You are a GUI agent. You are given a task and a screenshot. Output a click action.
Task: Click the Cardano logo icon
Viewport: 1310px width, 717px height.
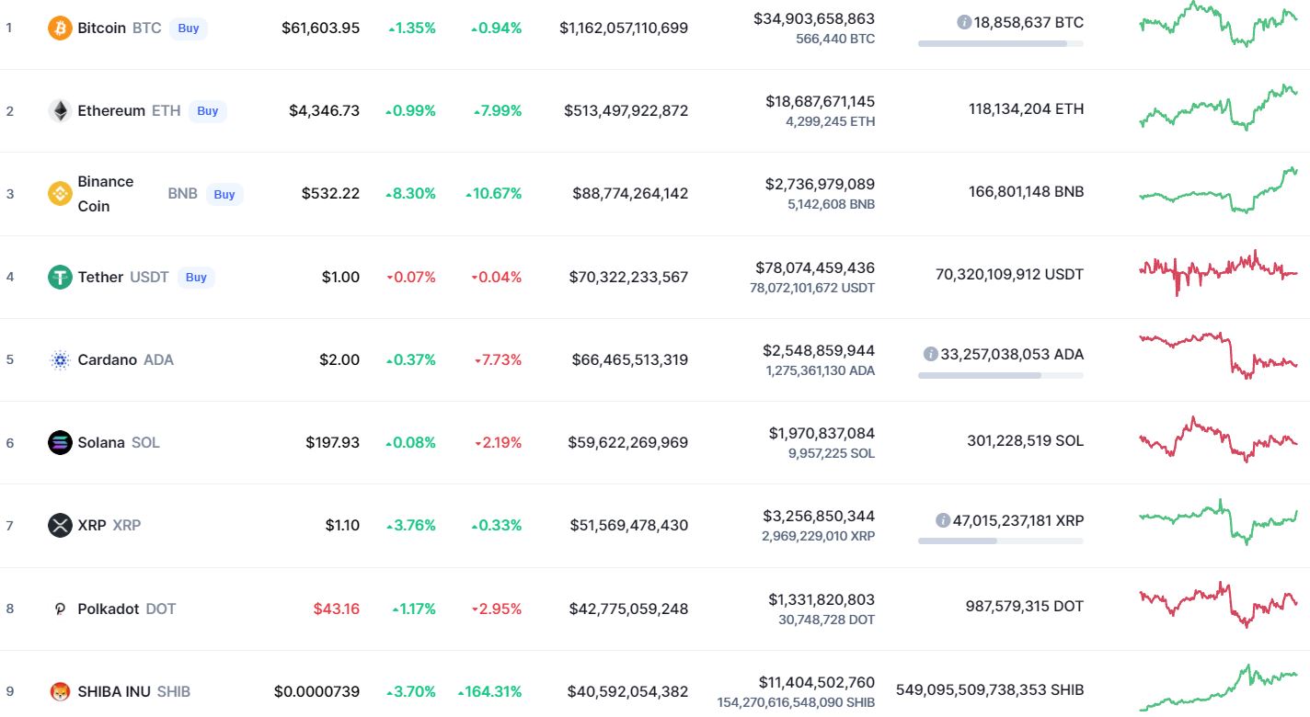tap(60, 359)
